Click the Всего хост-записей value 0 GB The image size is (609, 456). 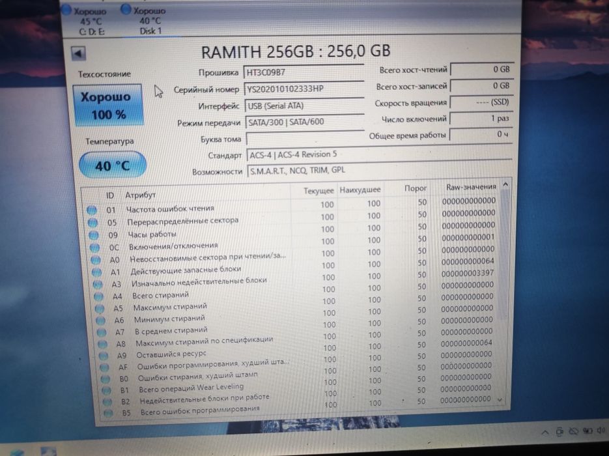[481, 86]
